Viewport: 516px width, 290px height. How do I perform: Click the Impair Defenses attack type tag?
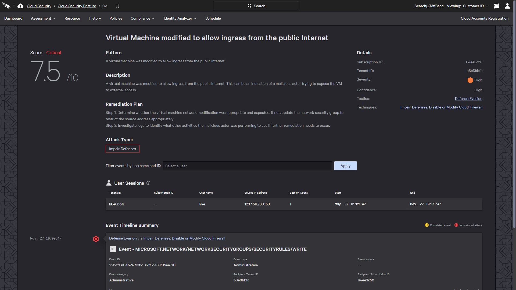pyautogui.click(x=123, y=149)
